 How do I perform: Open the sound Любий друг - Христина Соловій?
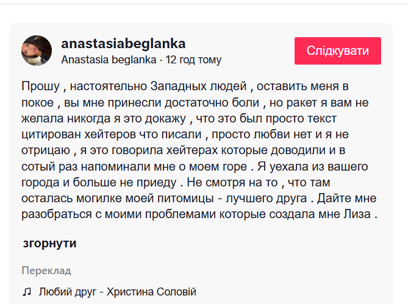click(x=117, y=292)
